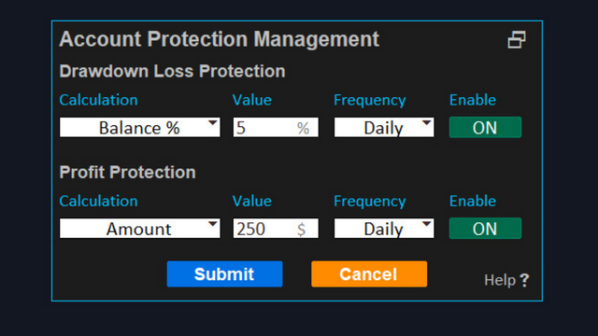This screenshot has width=598, height=336.
Task: Click the Help question mark icon
Action: click(x=525, y=280)
